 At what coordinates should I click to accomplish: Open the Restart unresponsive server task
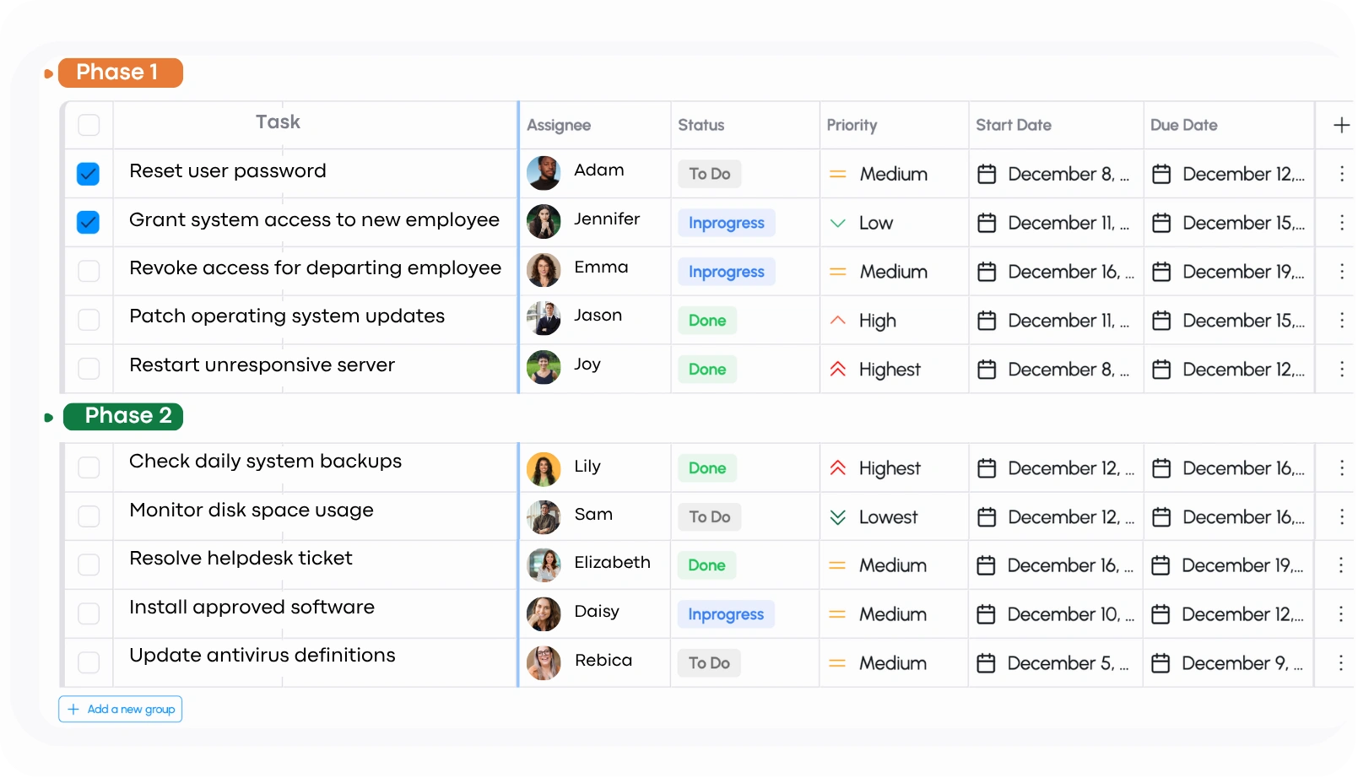262,365
